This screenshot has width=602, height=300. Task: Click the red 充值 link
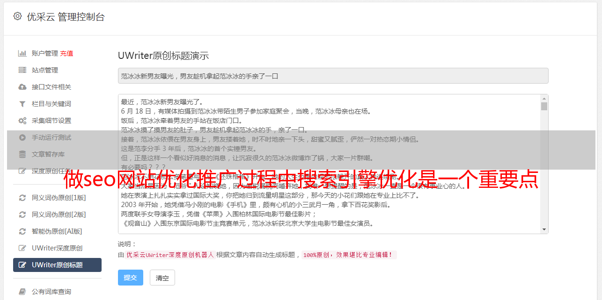66,53
